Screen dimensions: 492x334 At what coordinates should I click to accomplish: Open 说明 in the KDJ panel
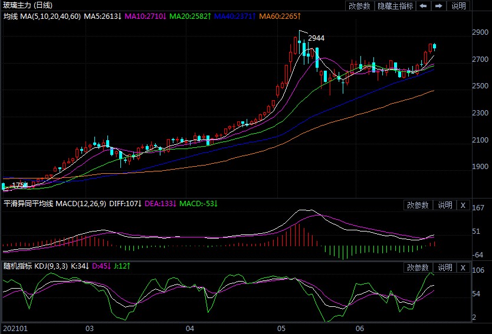tap(444, 267)
